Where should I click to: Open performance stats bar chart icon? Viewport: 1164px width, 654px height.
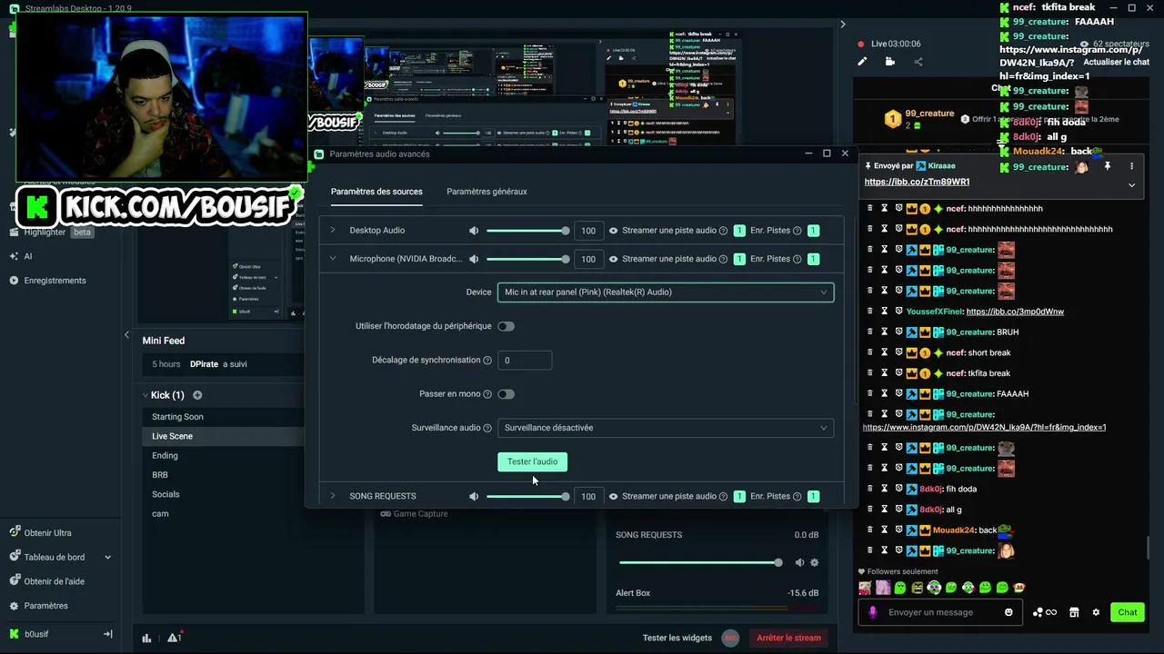146,638
